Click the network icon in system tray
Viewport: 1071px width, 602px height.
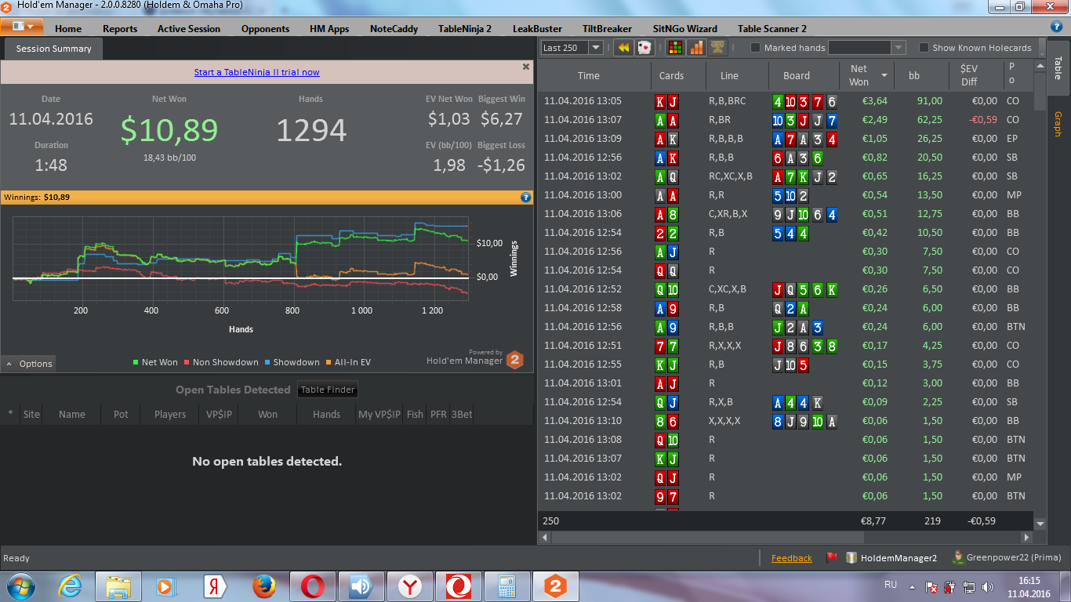click(970, 586)
